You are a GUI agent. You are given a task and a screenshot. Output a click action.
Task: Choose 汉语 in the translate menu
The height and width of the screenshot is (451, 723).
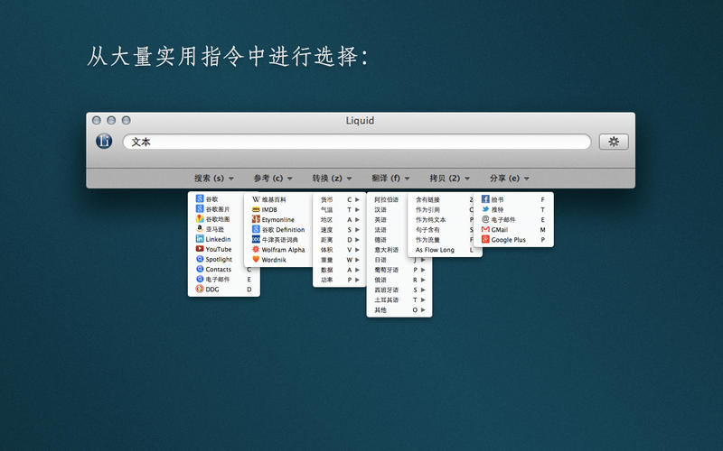(380, 210)
